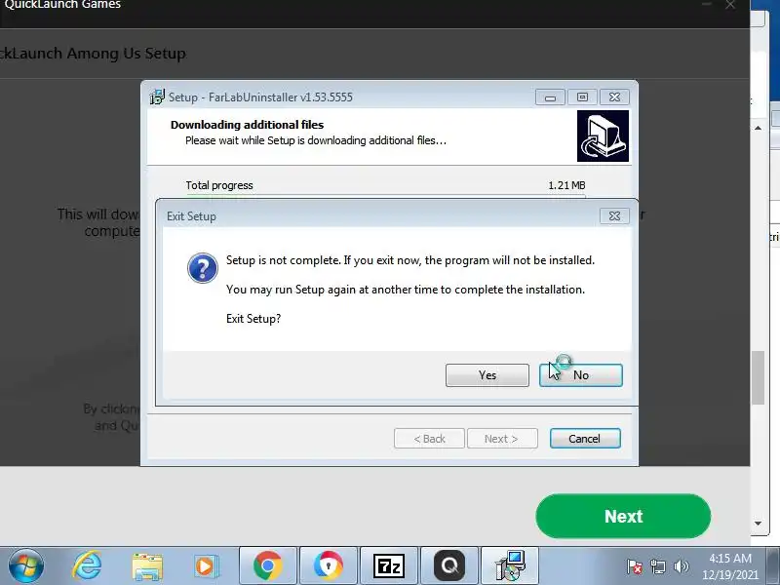Screen dimensions: 780x585
Task: Click the green Next button
Action: pyautogui.click(x=623, y=516)
